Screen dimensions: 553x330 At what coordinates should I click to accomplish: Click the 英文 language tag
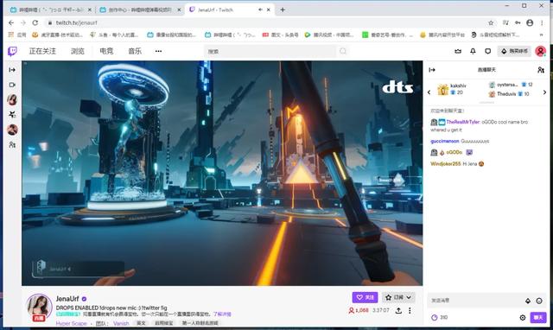141,323
